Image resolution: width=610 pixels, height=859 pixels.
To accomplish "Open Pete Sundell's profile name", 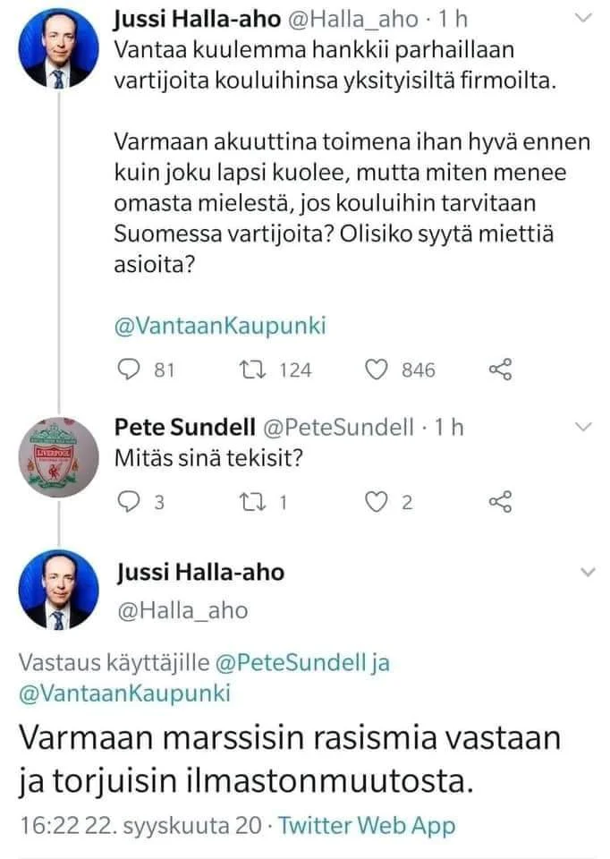I will pyautogui.click(x=182, y=427).
